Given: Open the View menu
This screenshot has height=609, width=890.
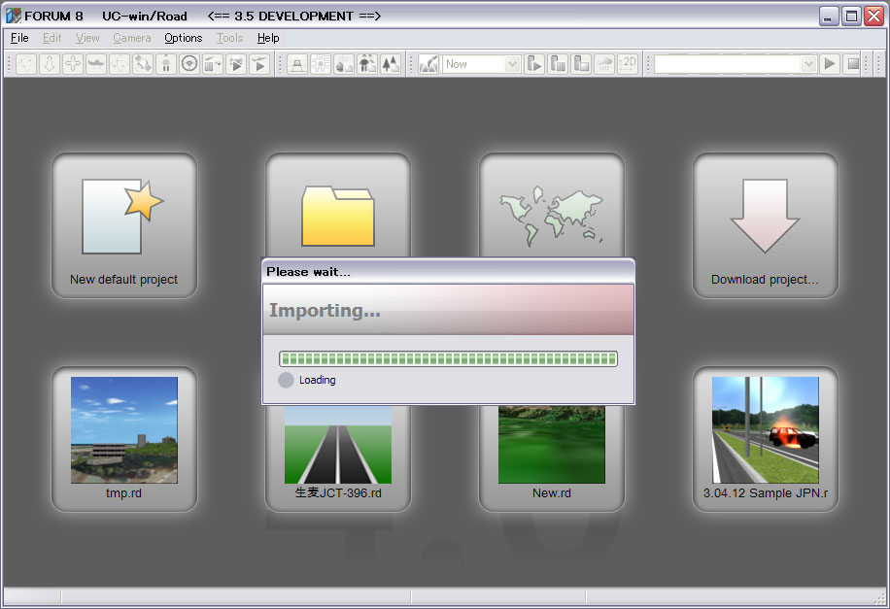Looking at the screenshot, I should point(87,38).
